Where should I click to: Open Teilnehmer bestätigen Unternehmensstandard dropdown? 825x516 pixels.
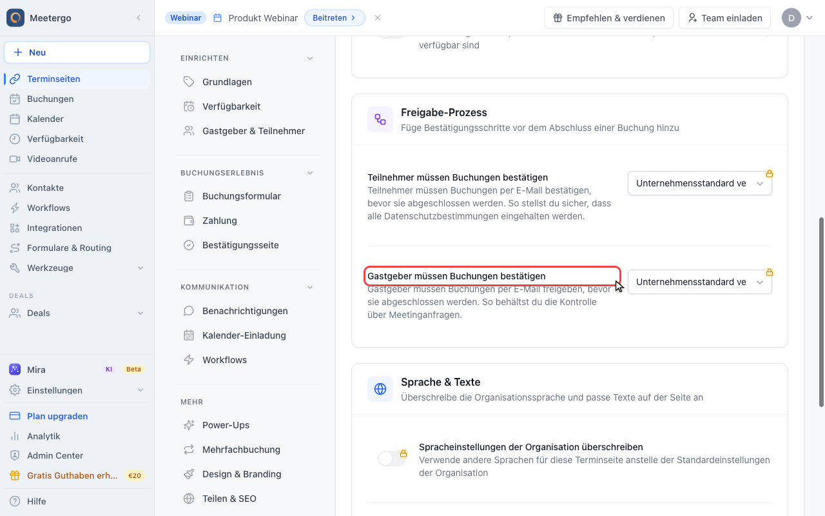tap(700, 183)
